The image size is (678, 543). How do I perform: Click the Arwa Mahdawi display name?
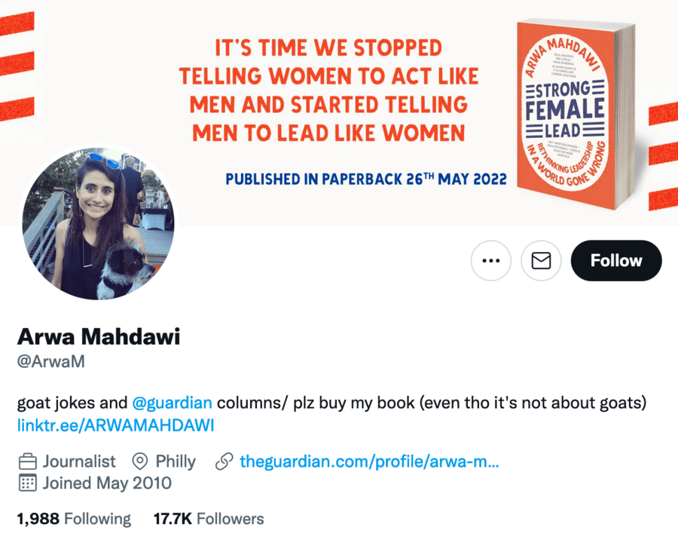point(99,336)
